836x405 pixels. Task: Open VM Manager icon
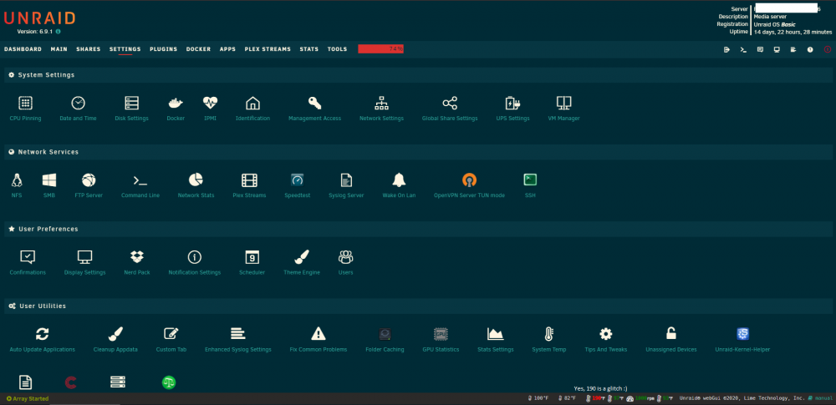tap(563, 103)
